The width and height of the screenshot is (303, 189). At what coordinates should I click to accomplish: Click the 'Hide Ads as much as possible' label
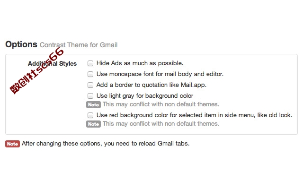tap(140, 63)
